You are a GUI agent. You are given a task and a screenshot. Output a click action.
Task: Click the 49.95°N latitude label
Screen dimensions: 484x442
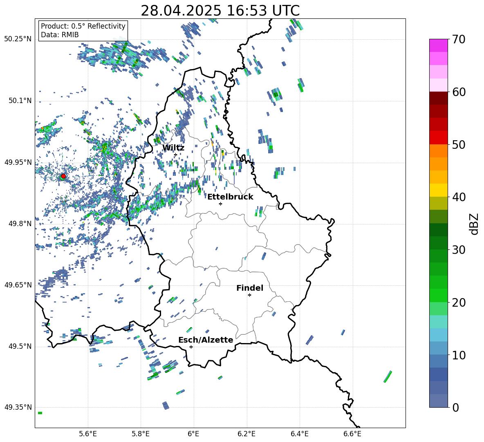point(18,162)
